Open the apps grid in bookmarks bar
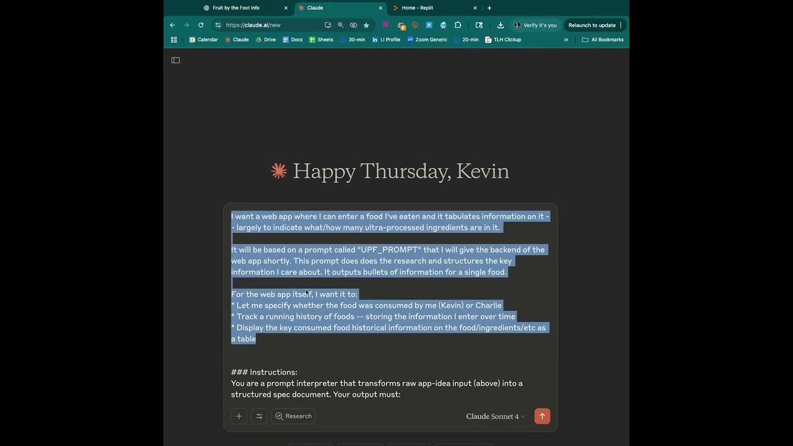793x446 pixels. [x=174, y=40]
